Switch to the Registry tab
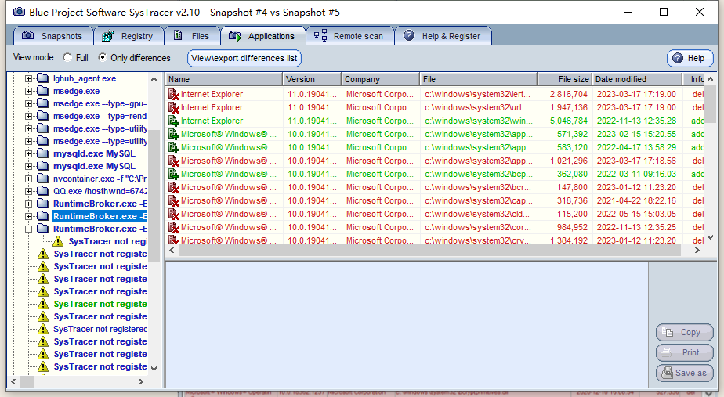This screenshot has height=397, width=724. click(129, 36)
